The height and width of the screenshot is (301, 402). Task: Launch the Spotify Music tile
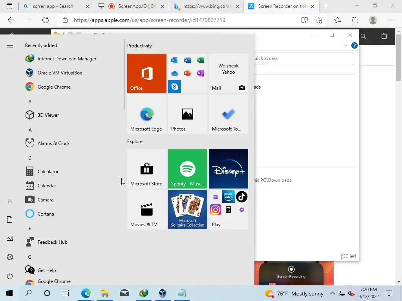(188, 169)
